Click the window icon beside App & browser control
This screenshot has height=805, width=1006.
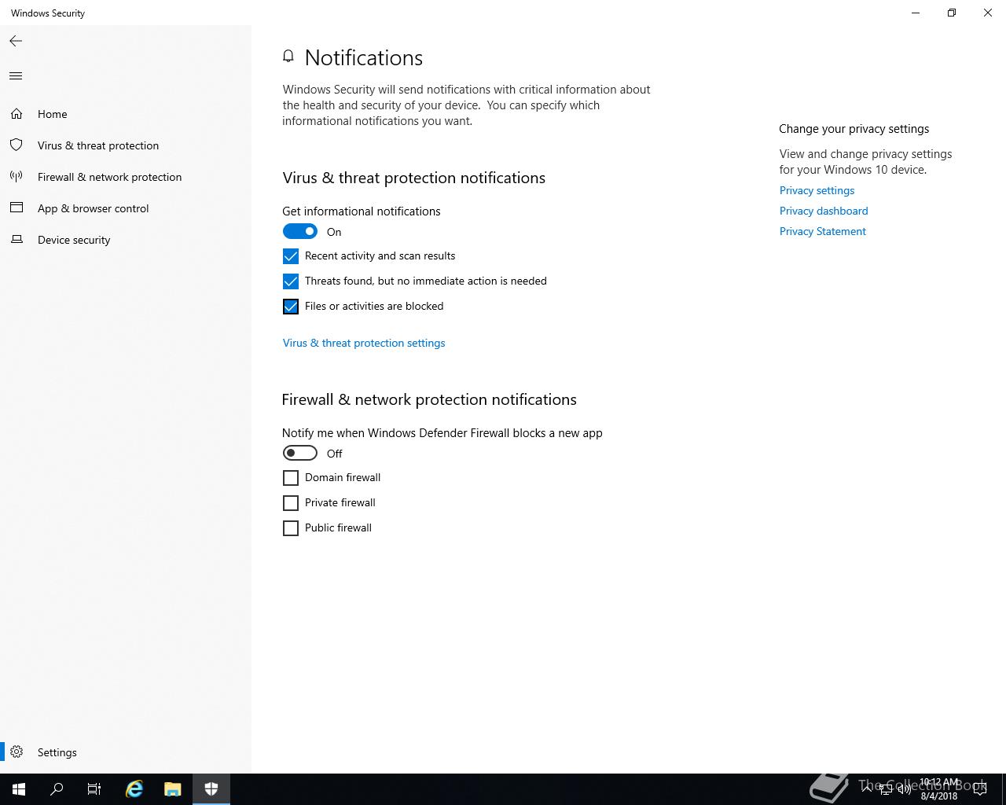(16, 208)
